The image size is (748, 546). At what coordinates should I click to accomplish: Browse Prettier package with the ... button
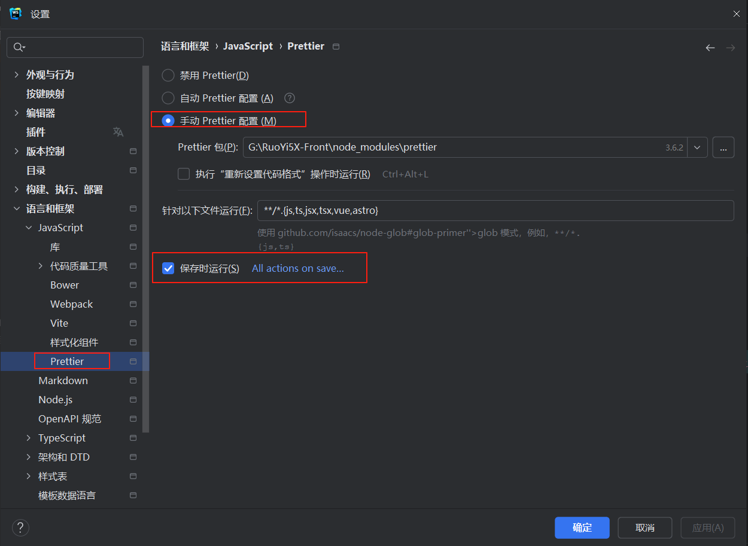(x=723, y=147)
